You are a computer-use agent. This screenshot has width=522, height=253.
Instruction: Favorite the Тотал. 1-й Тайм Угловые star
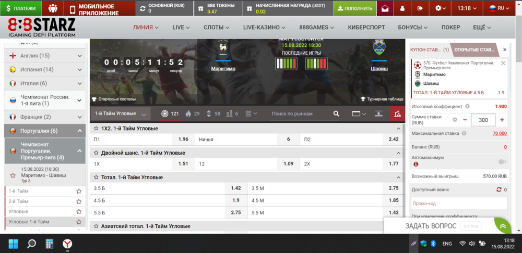click(x=96, y=178)
